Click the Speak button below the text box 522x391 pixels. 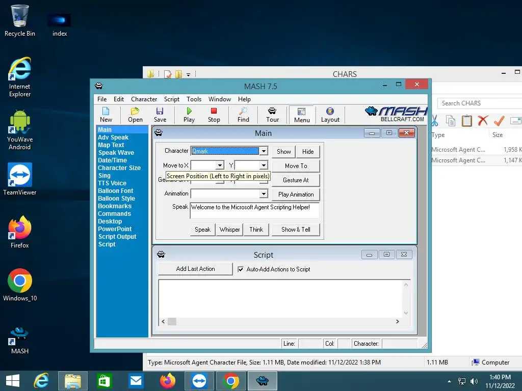click(203, 230)
